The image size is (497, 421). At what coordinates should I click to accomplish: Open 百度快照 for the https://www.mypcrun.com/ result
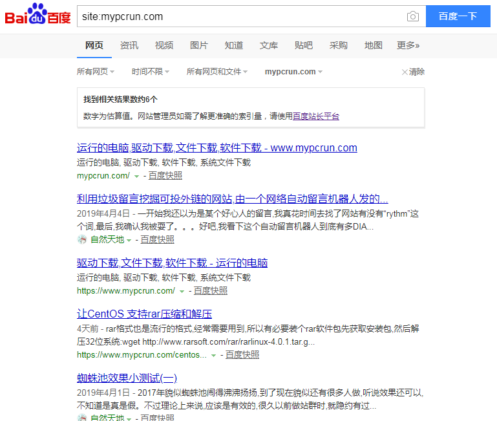[211, 290]
